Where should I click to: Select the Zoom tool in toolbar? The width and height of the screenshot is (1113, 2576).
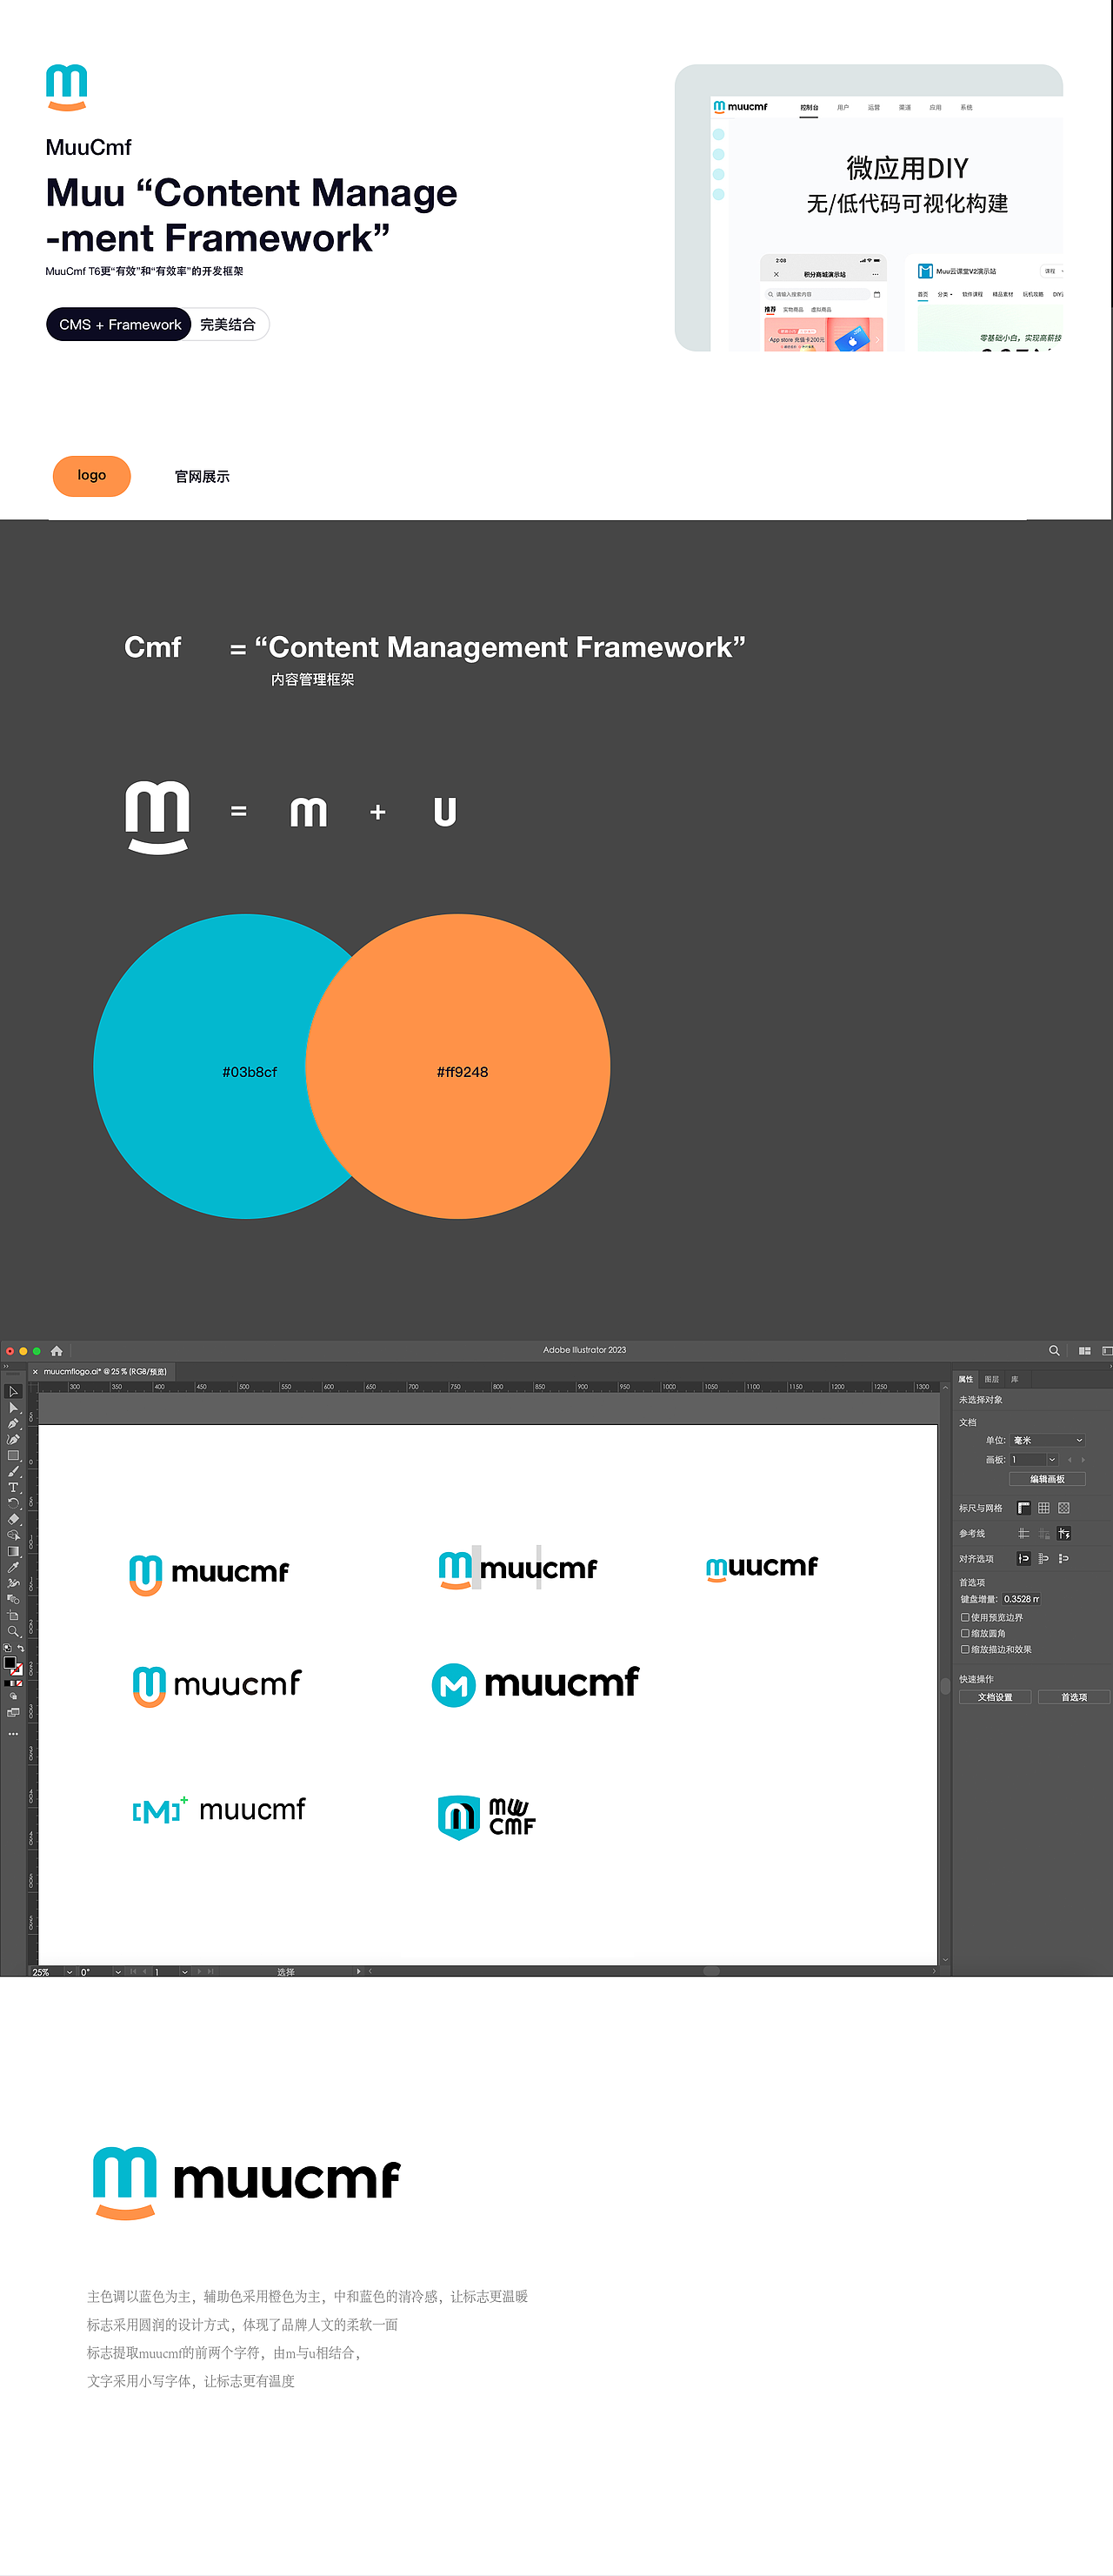(13, 1631)
